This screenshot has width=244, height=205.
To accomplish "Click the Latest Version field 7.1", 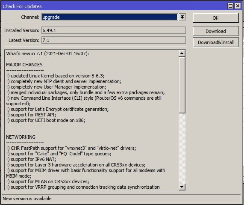I will [114, 40].
